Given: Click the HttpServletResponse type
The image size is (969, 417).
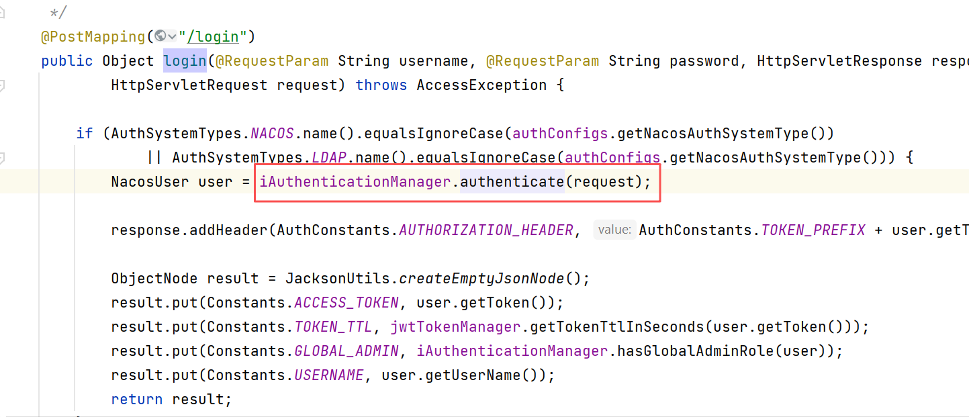Looking at the screenshot, I should (x=839, y=60).
